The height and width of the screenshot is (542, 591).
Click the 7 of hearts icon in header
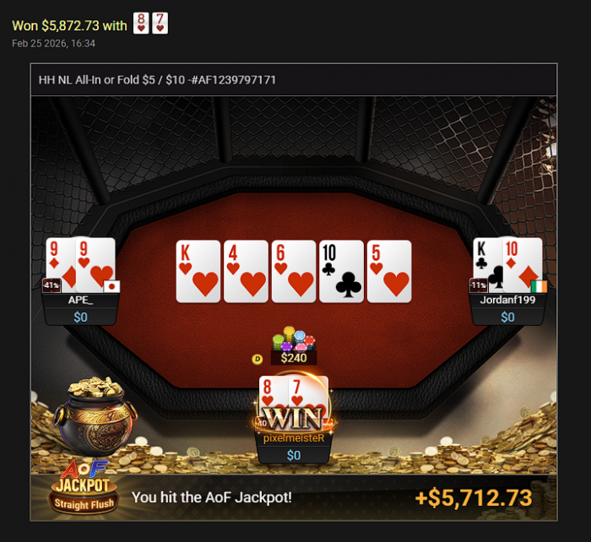point(160,24)
